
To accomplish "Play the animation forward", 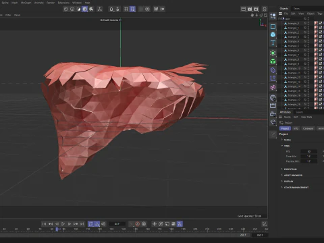I will (x=63, y=224).
